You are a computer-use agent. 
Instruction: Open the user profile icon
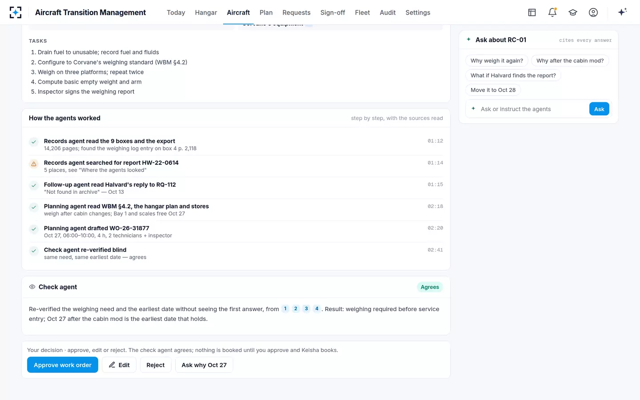(x=593, y=12)
